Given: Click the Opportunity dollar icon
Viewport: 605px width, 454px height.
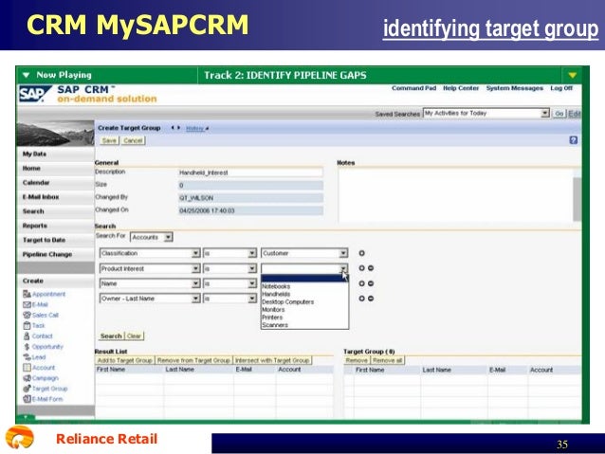Looking at the screenshot, I should pyautogui.click(x=27, y=346).
